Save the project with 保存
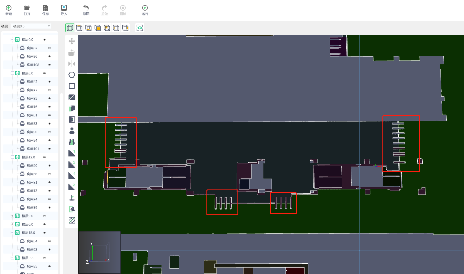 46,10
